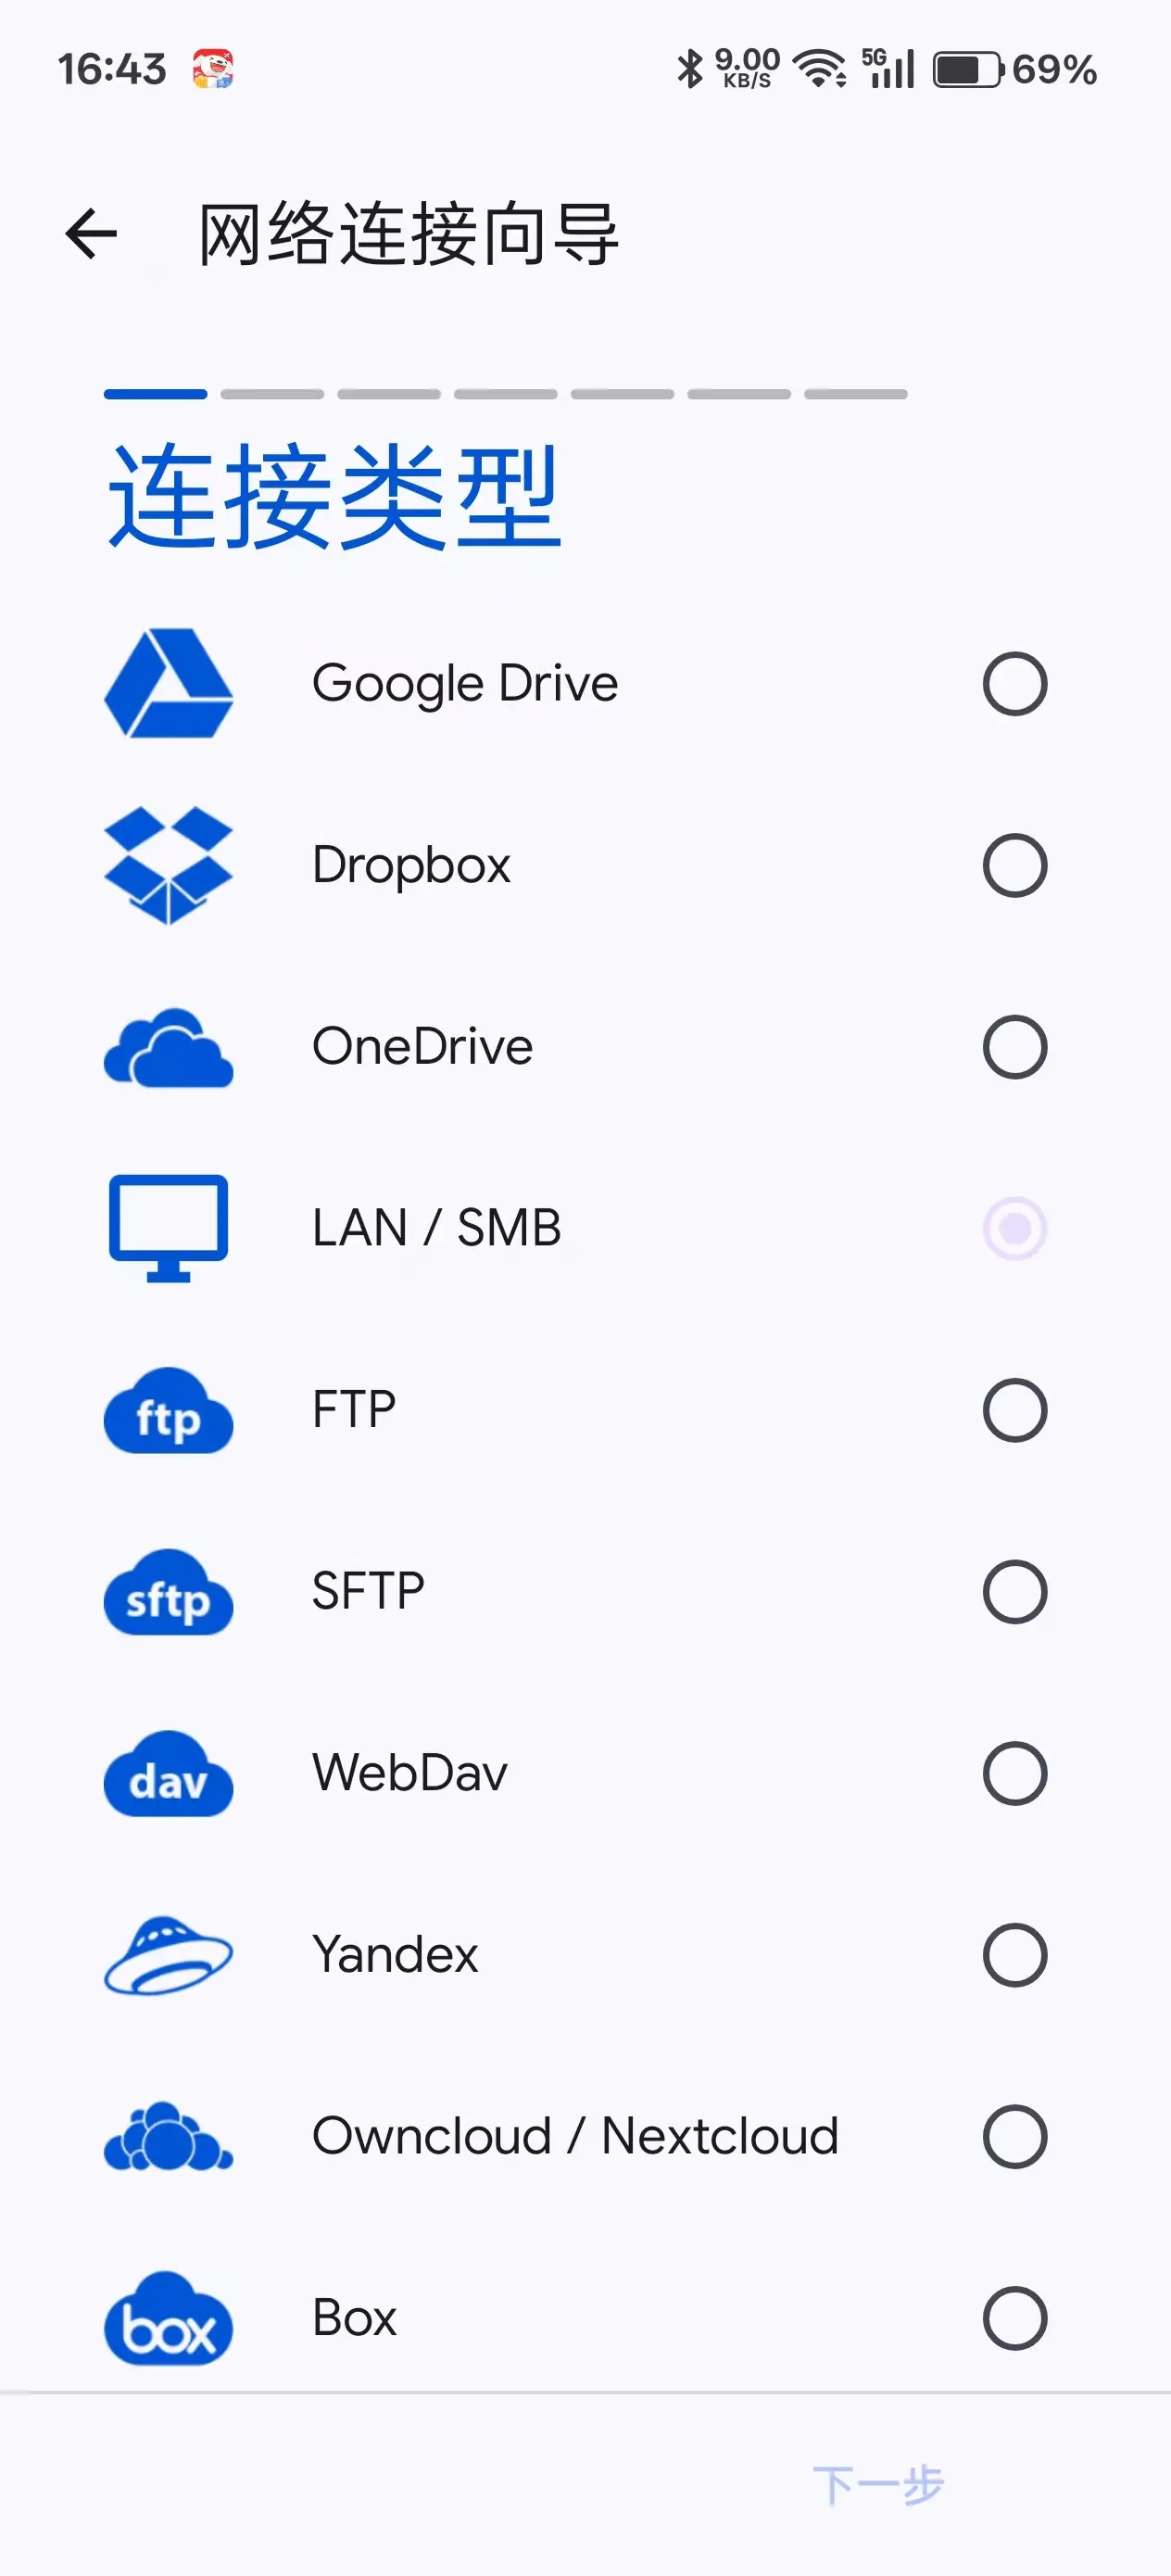Tap the SFTP cloud icon
1171x2576 pixels.
(x=168, y=1592)
